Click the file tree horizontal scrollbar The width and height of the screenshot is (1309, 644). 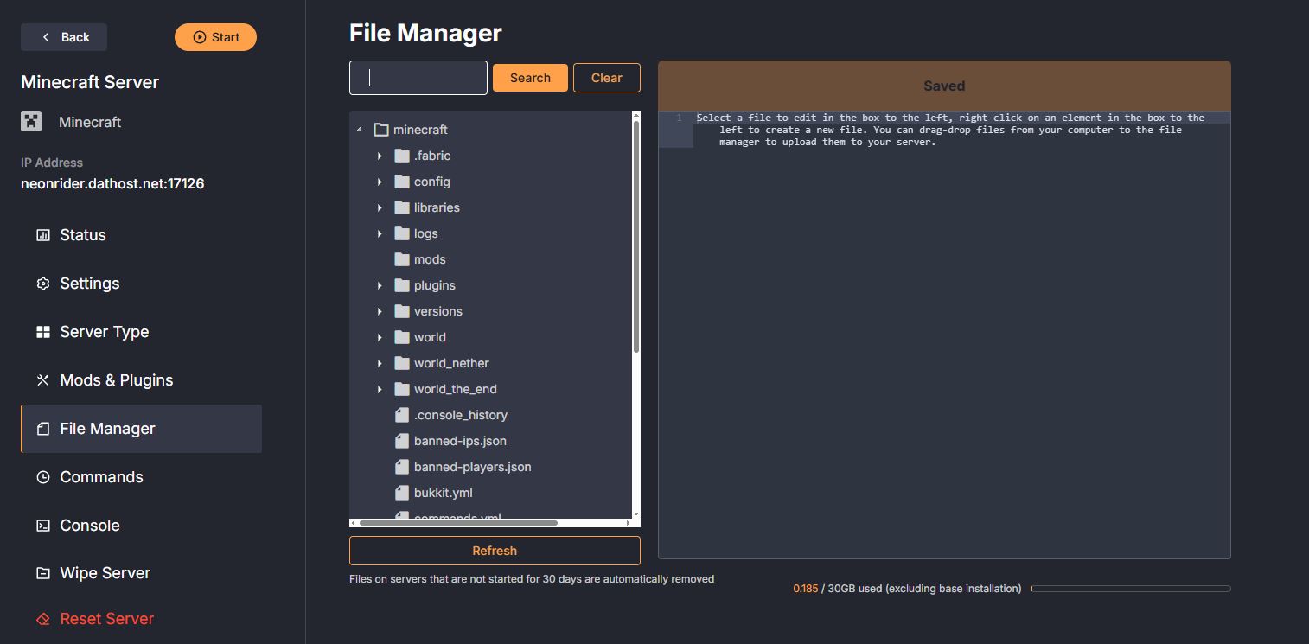pyautogui.click(x=458, y=522)
